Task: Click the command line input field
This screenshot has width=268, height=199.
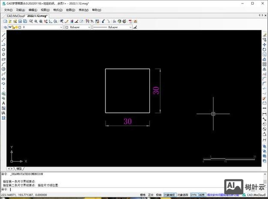Action: (x=128, y=189)
